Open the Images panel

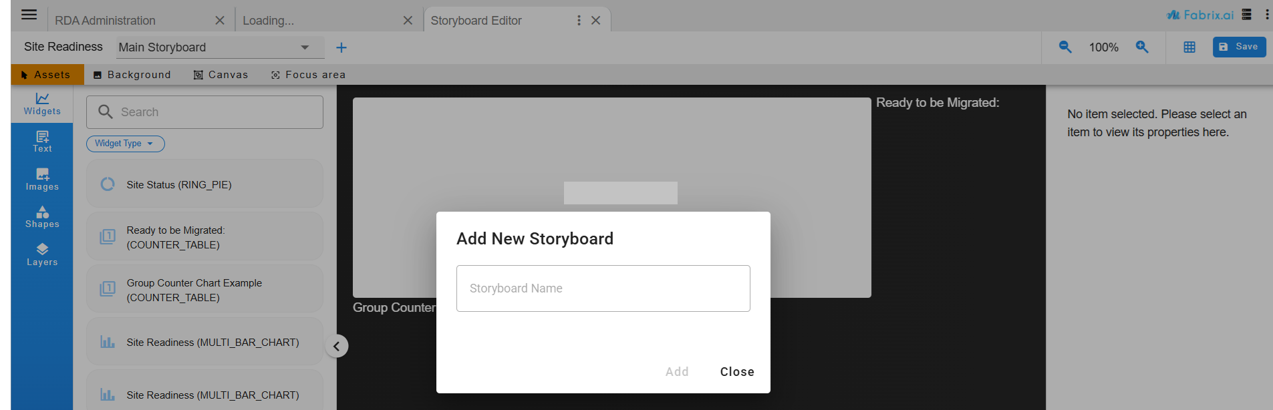[x=42, y=180]
